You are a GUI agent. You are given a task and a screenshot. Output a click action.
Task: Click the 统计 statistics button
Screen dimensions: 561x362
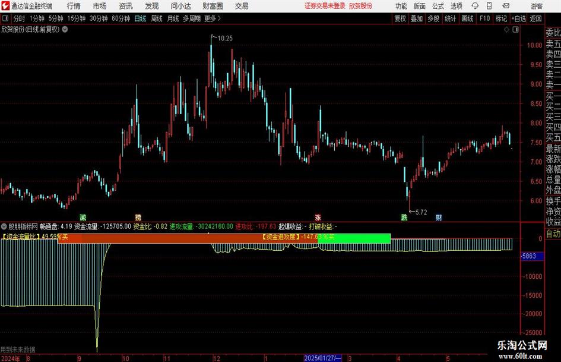(450, 18)
